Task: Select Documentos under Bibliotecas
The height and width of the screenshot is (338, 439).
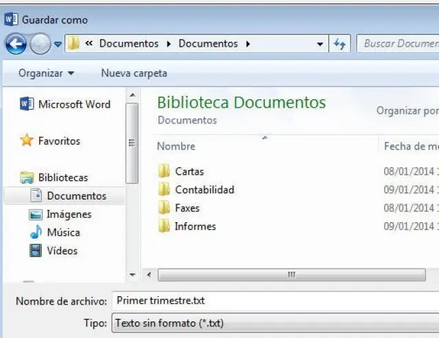Action: click(75, 195)
